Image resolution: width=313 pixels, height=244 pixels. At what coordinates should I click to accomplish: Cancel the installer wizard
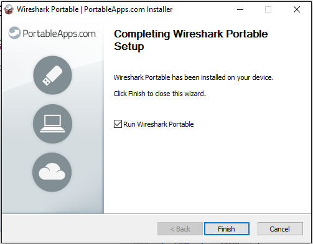[280, 229]
